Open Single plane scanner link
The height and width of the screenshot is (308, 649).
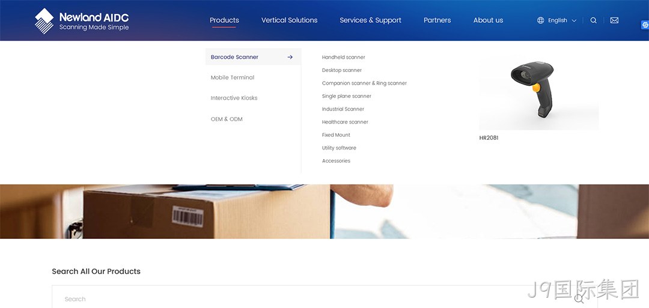[347, 96]
